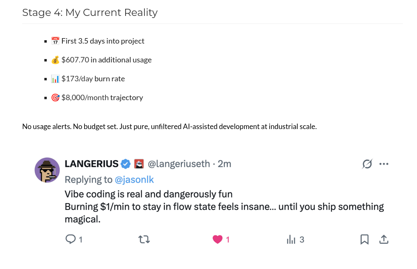The height and width of the screenshot is (269, 417).
Task: Click the calendar emoji bullet icon
Action: [x=55, y=41]
